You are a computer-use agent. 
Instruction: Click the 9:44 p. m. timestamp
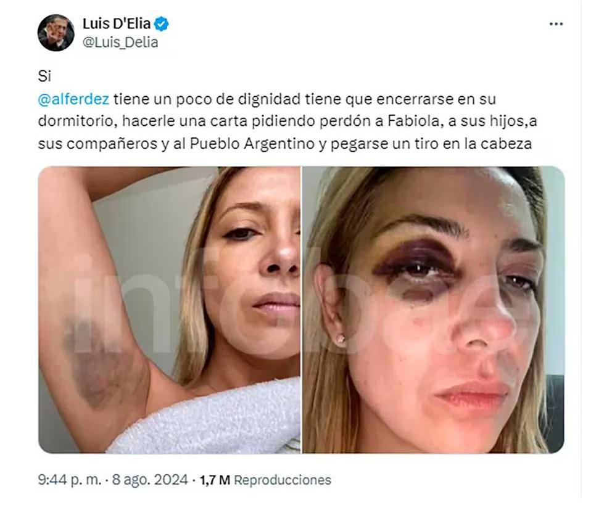point(70,480)
